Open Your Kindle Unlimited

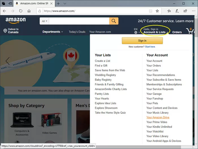coord(159,127)
